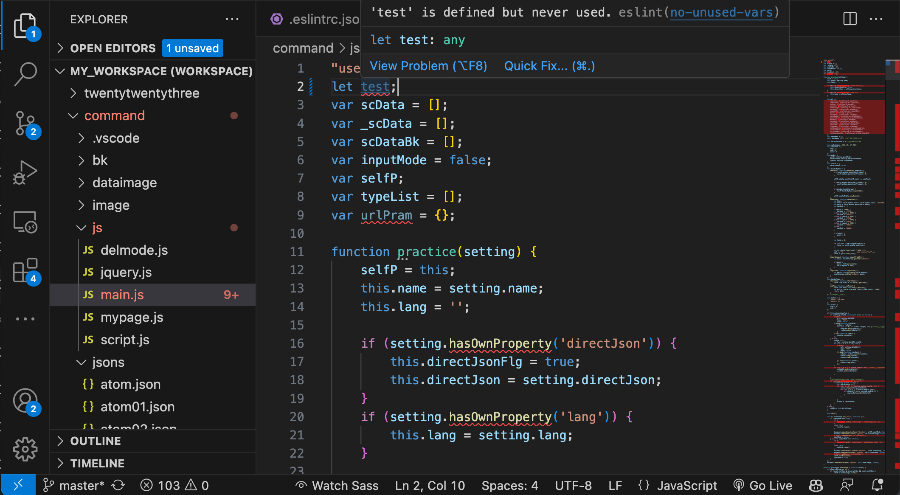Click the minimap red error region
The image size is (900, 495).
point(854,117)
